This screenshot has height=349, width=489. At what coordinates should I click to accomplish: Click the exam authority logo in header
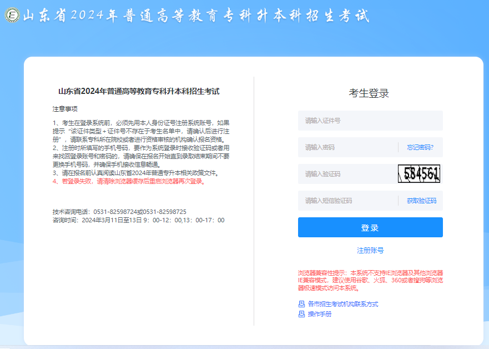pyautogui.click(x=12, y=16)
